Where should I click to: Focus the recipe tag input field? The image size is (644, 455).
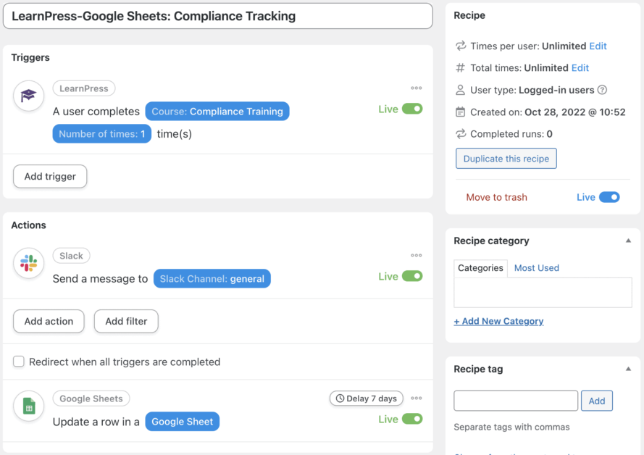[x=516, y=401]
